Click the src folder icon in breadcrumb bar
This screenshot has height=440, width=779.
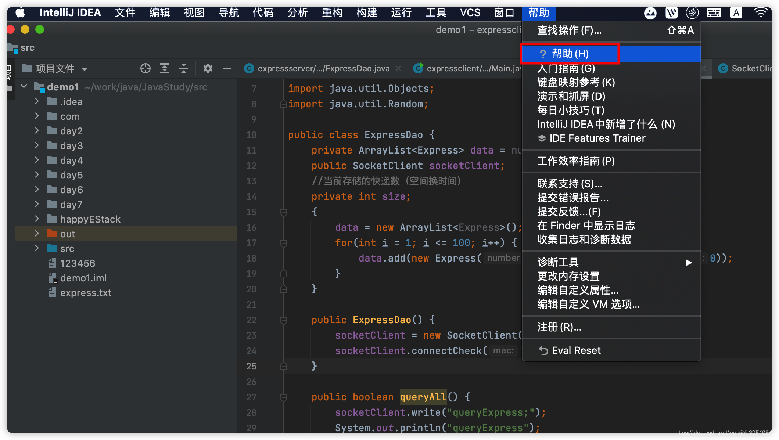click(13, 48)
